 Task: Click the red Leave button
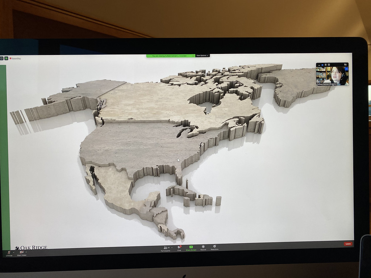[348, 244]
